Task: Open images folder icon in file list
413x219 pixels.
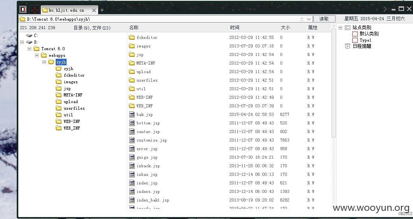Action: (x=132, y=46)
